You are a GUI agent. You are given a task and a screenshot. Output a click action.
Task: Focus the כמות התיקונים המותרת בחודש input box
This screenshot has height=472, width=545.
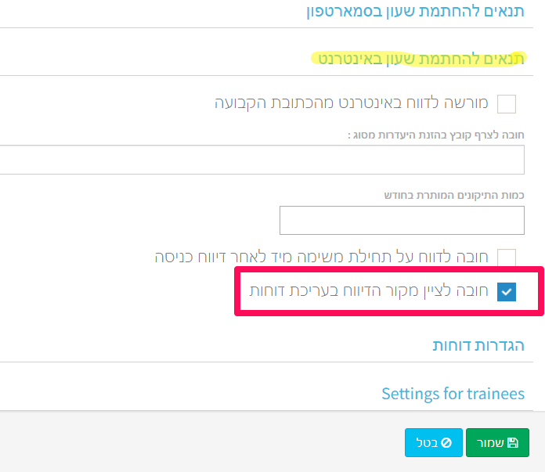pyautogui.click(x=402, y=220)
